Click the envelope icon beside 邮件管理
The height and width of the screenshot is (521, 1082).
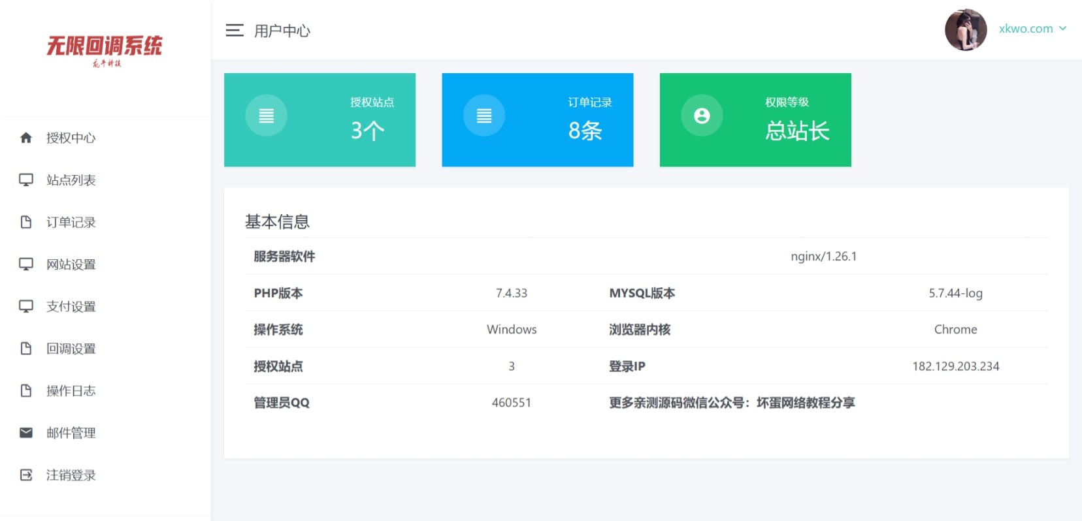coord(26,433)
